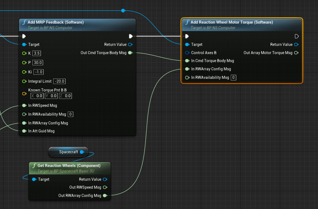Click the exec output pin of Add Reaction Wheel Motor Torque
This screenshot has height=209, width=318.
coord(296,36)
